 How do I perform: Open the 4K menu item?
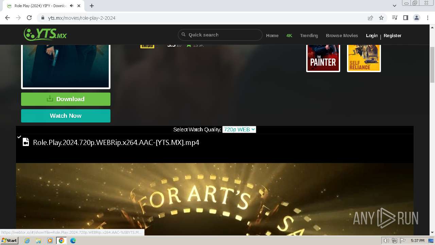point(289,35)
